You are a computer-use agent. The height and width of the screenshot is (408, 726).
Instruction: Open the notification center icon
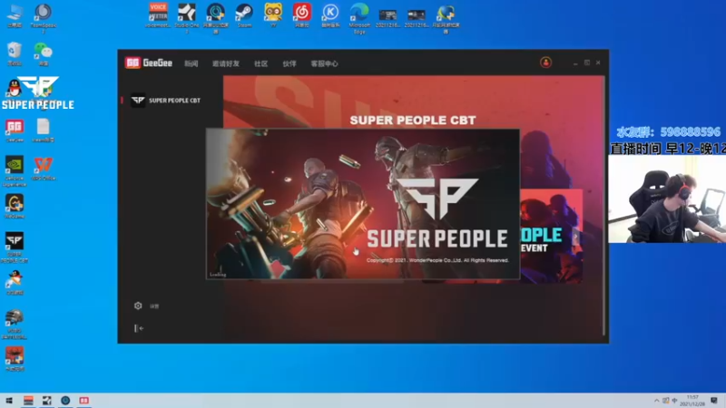pos(714,401)
